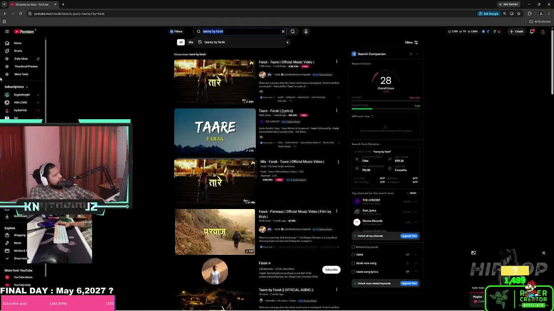
Task: Clear the search box with the X
Action: pos(283,32)
